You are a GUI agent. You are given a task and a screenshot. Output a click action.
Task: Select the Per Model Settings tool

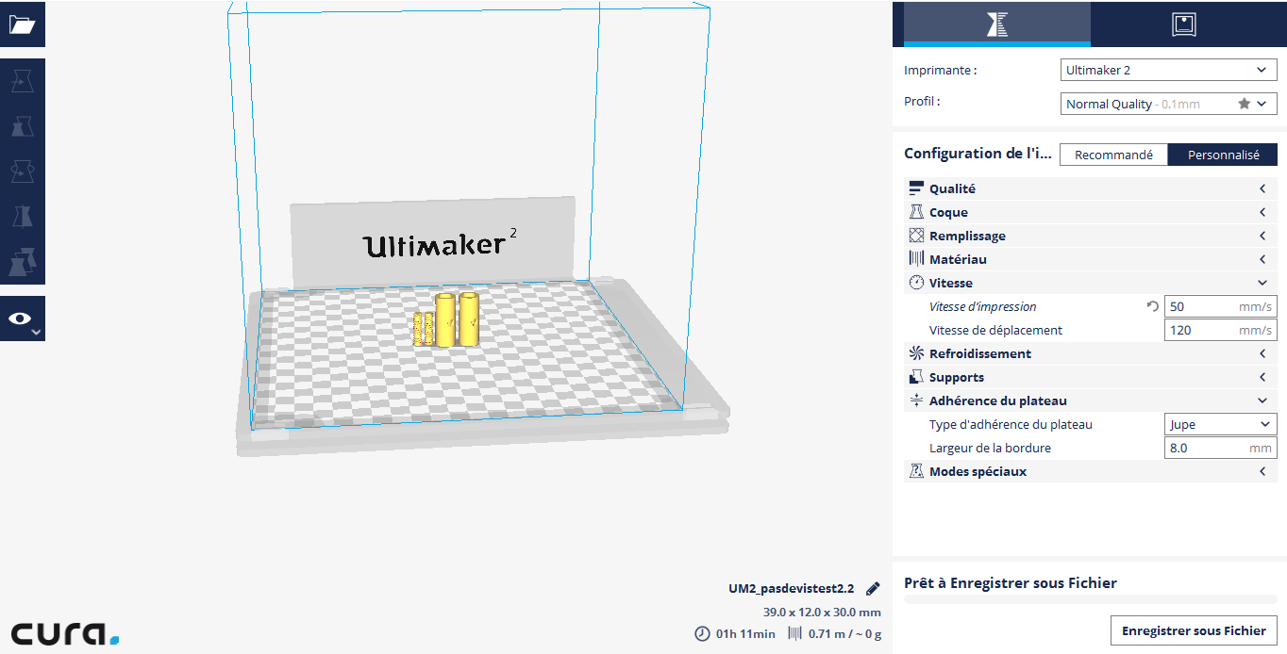coord(22,262)
